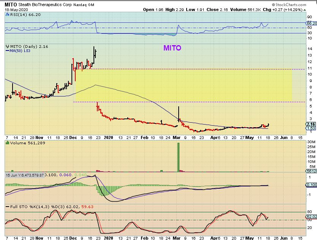Screen dimensions: 317x240
Task: Click the Nasdaq GM exchange label
Action: (x=84, y=5)
